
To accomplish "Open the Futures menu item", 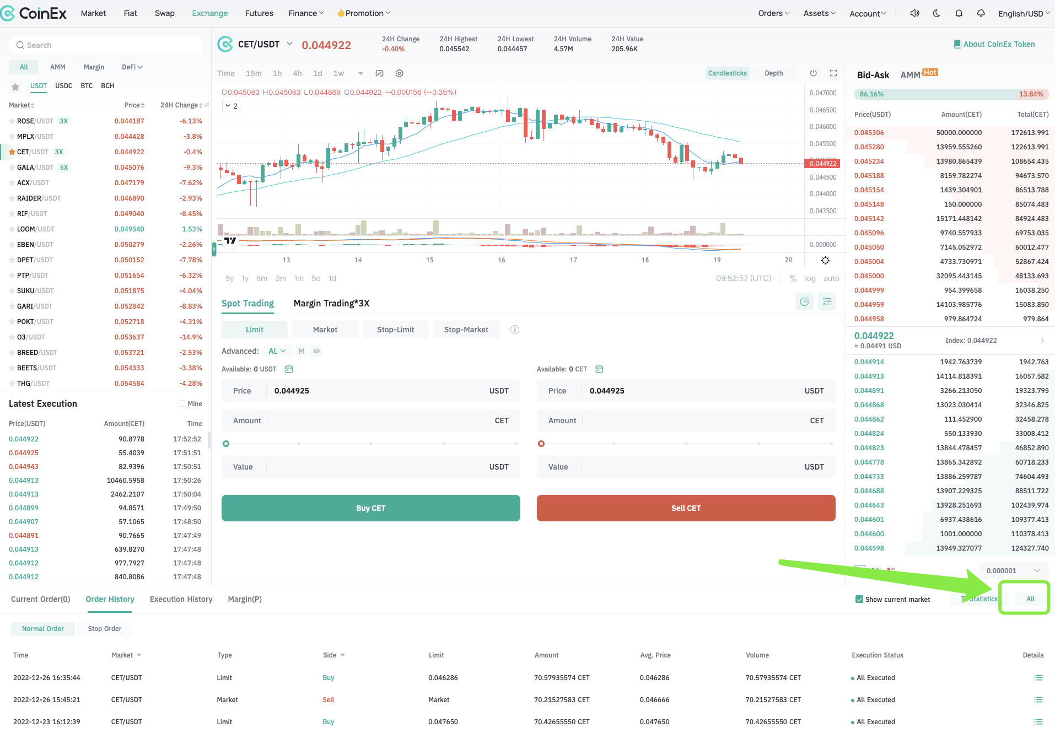I will coord(259,13).
